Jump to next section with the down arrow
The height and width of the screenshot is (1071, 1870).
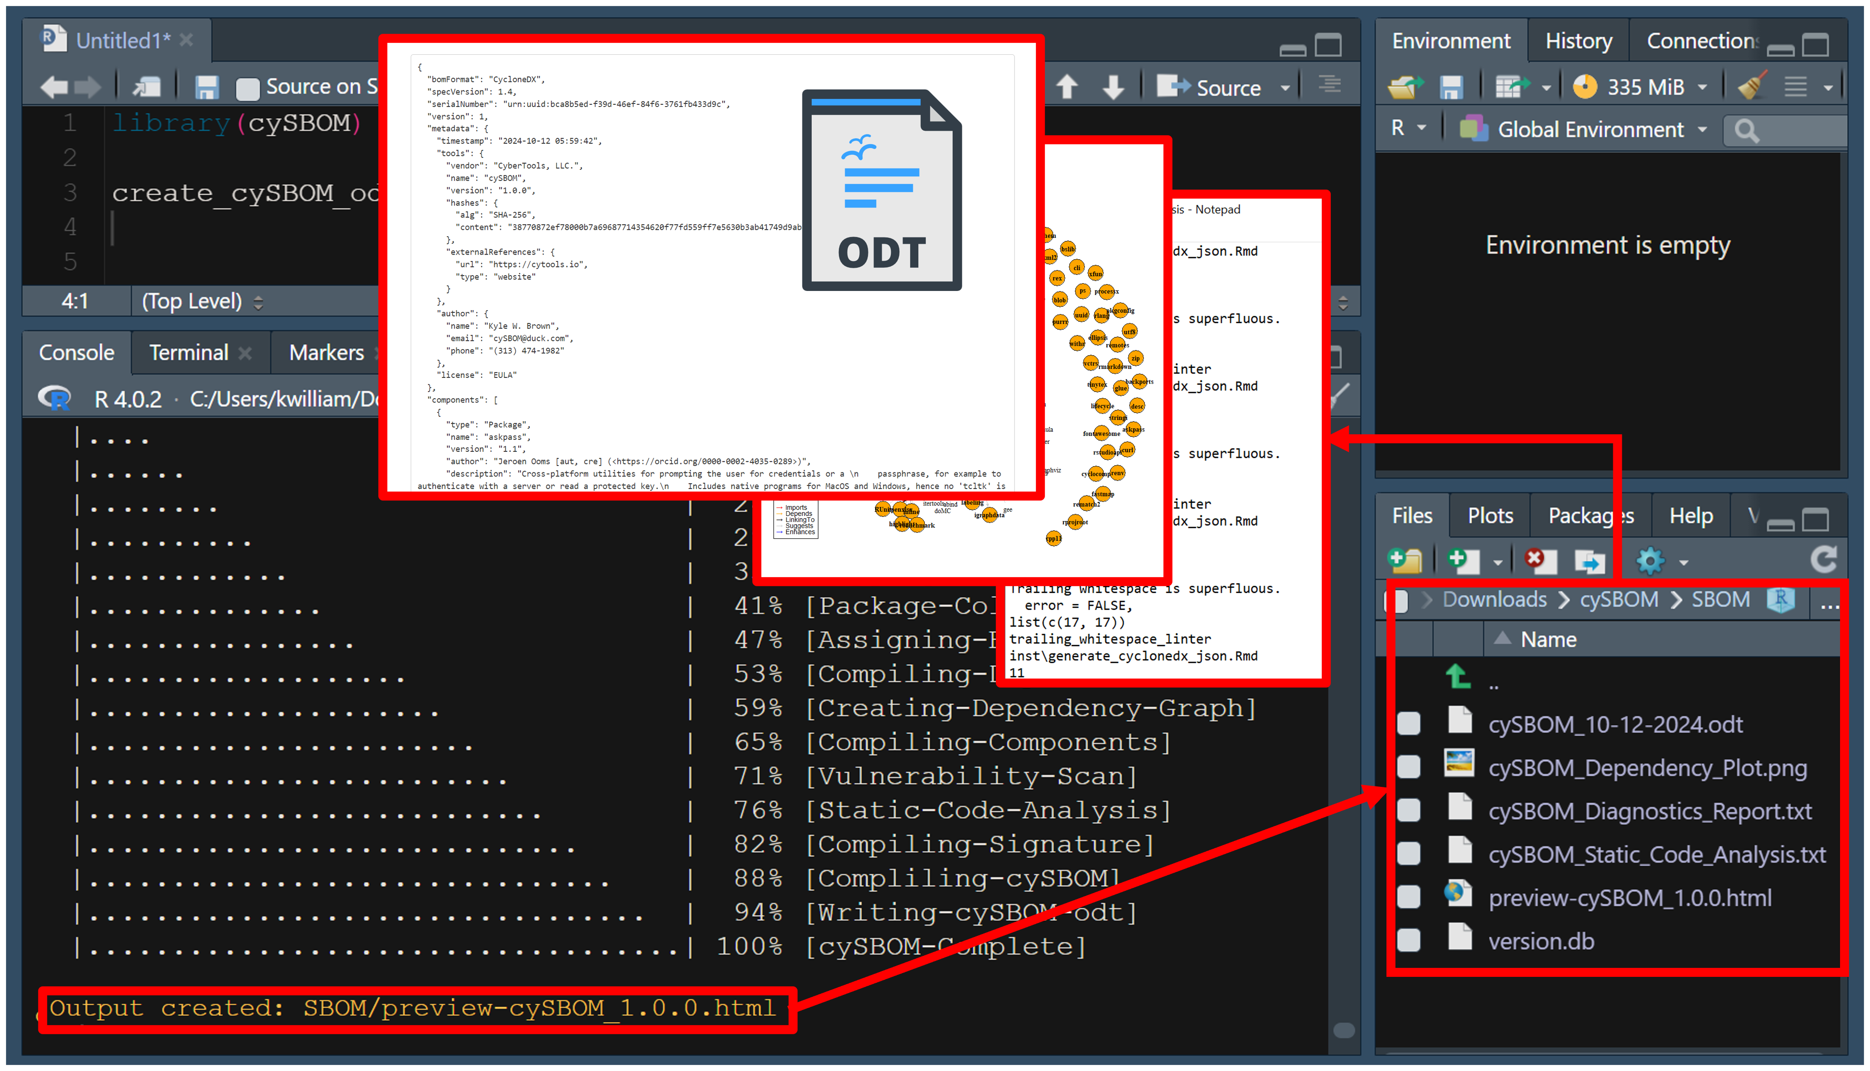1113,87
